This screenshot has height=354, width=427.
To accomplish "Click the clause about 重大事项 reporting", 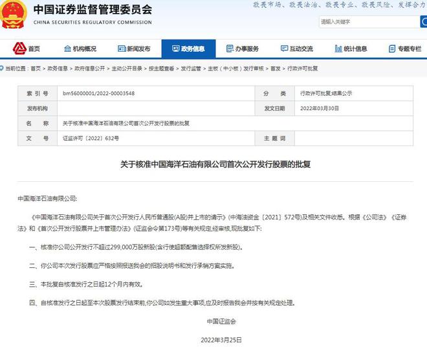I will tap(162, 303).
